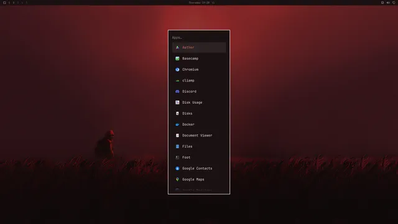Screen dimensions: 398x224
Task: Launch Disk Usage from its icon
Action: coord(177,102)
